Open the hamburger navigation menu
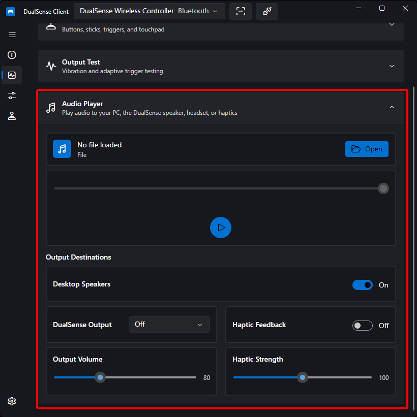Viewport: 417px width, 417px height. pyautogui.click(x=12, y=35)
